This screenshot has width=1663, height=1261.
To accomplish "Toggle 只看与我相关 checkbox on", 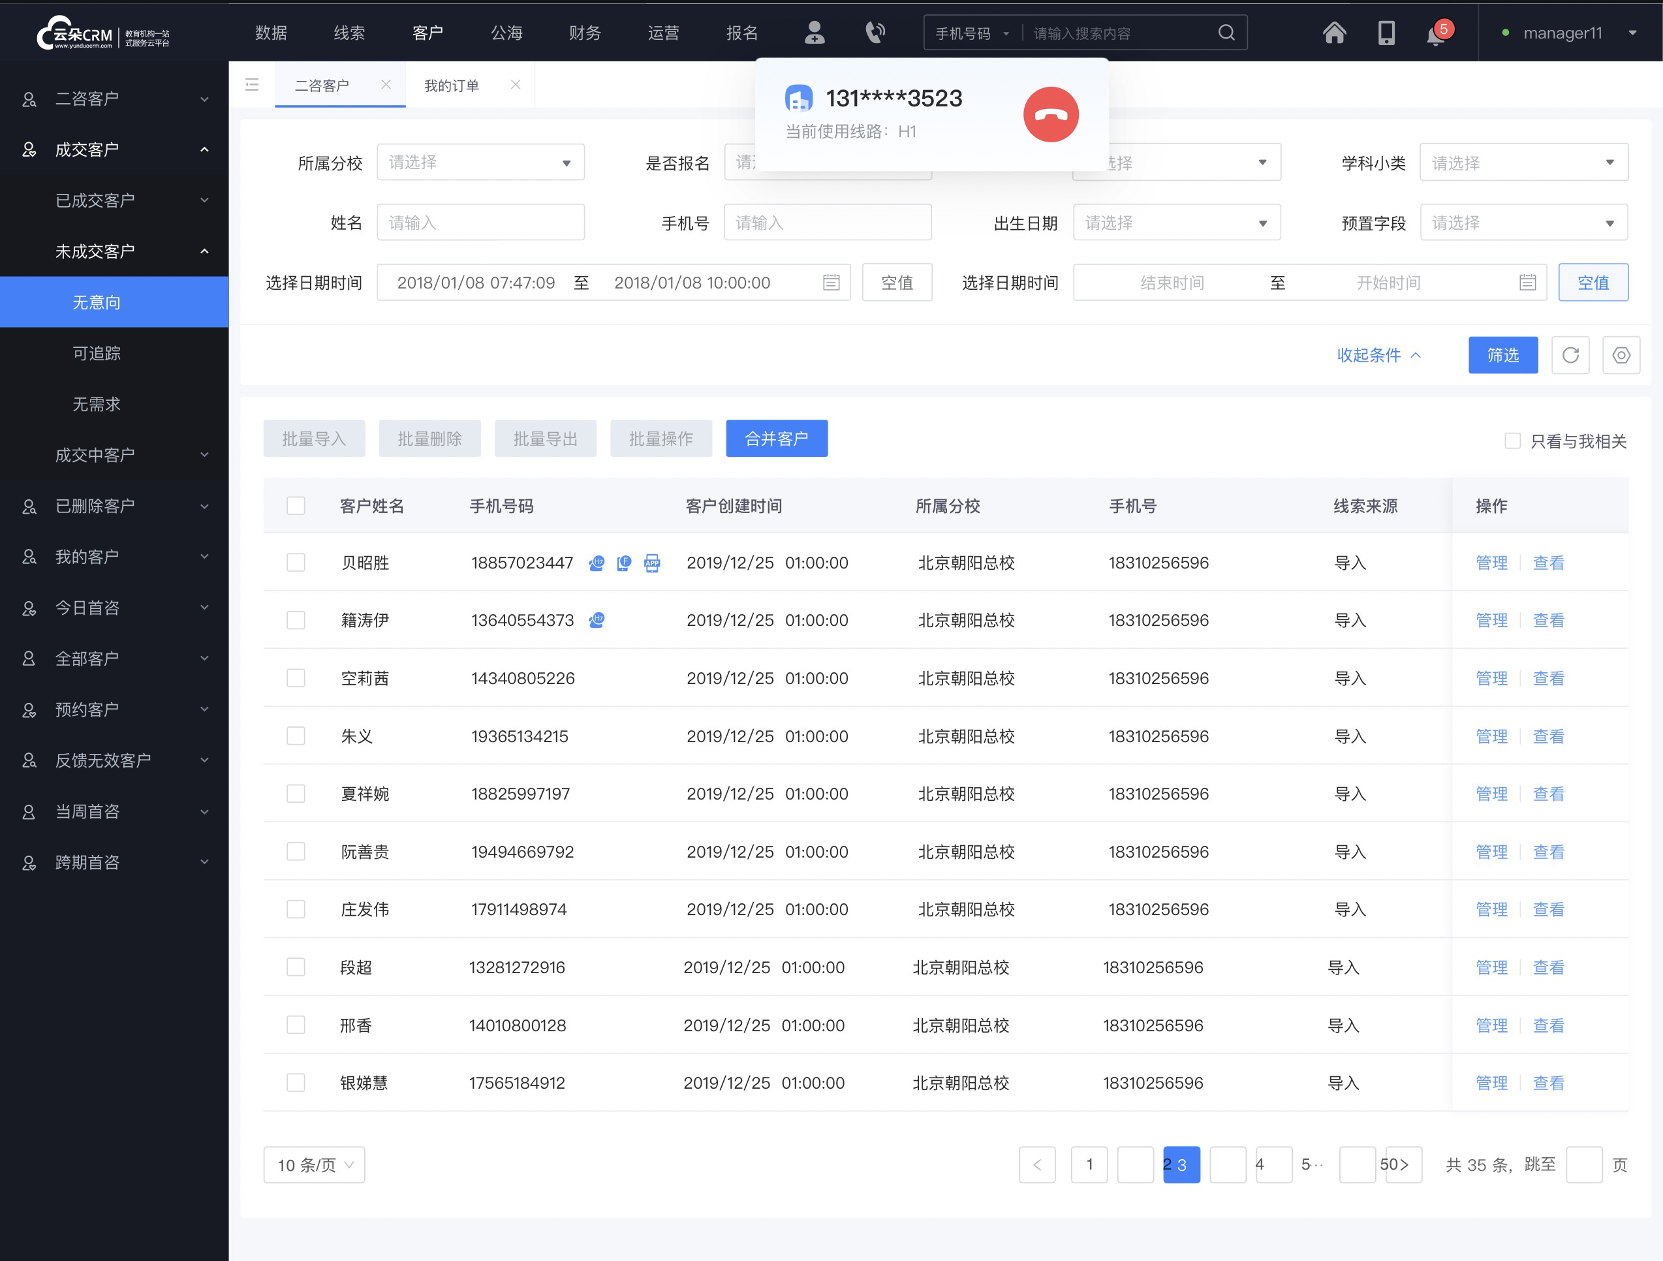I will click(1508, 439).
